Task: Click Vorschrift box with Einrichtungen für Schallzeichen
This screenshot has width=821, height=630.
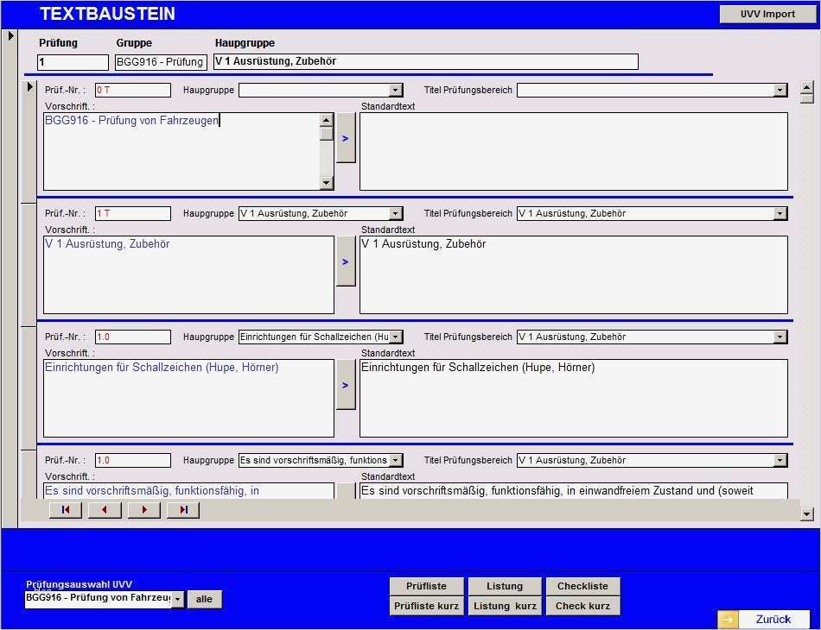Action: [x=188, y=399]
